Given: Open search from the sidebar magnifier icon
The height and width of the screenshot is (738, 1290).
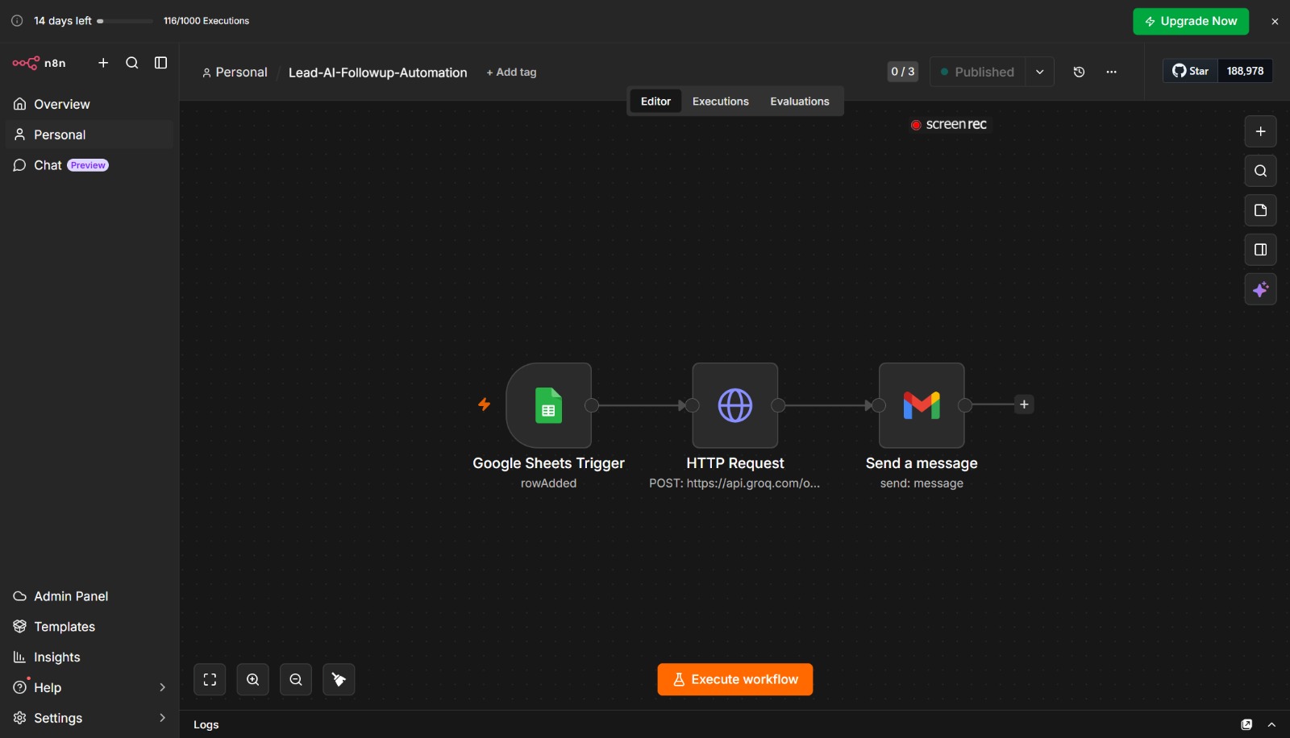Looking at the screenshot, I should click(132, 63).
